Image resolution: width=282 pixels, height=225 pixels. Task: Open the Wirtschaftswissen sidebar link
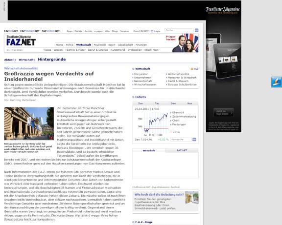[145, 84]
